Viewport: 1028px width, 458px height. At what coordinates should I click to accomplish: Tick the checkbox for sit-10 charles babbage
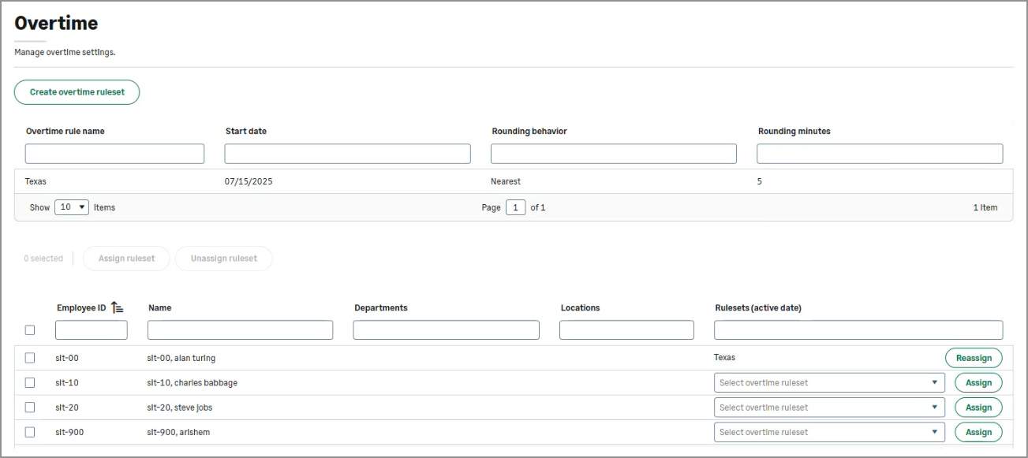(30, 383)
